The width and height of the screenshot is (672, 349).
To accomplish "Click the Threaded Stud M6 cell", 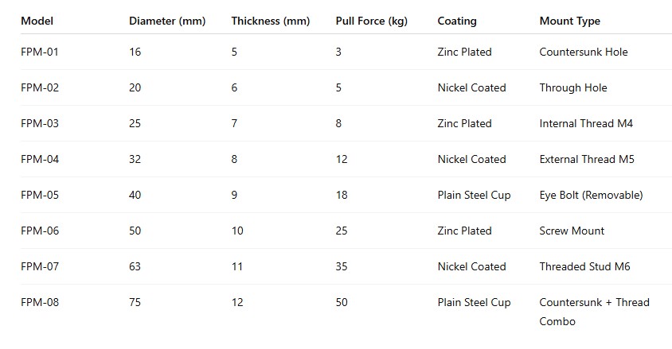I will [584, 267].
